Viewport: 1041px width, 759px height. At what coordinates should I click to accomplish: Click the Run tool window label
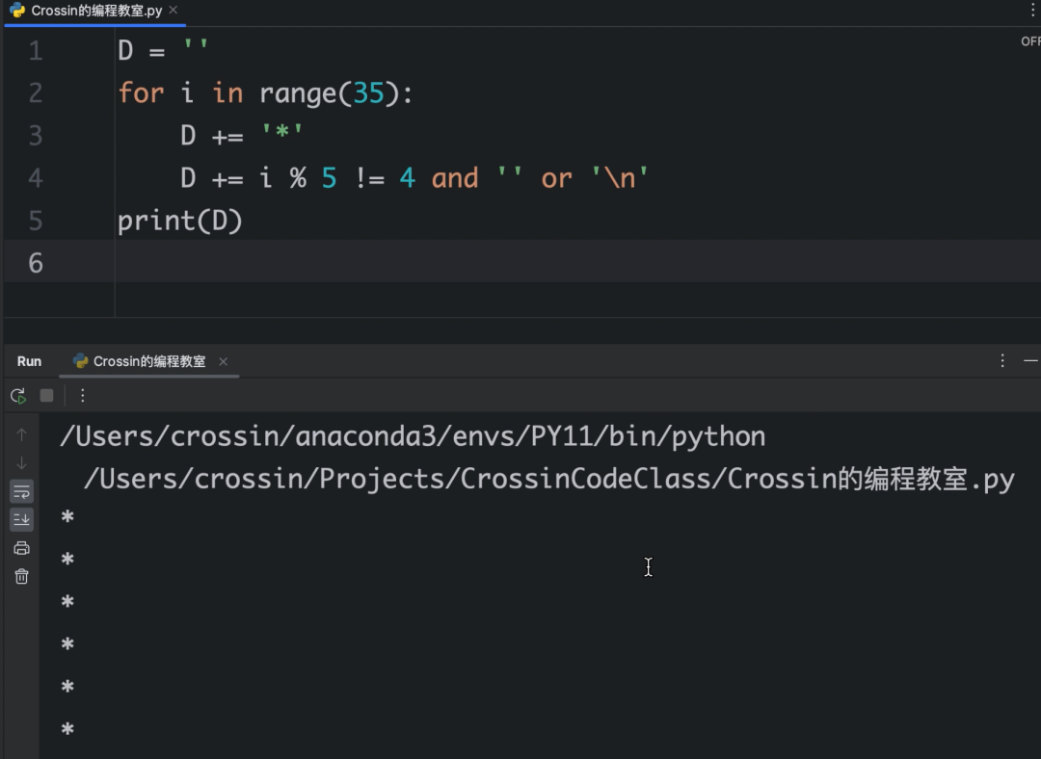(29, 361)
